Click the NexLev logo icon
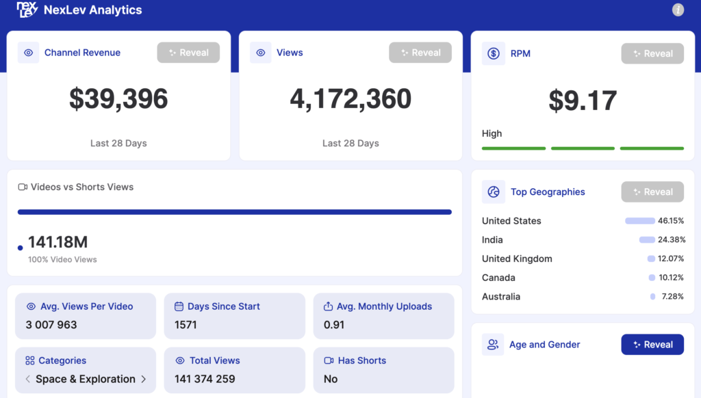The image size is (701, 398). pos(27,10)
